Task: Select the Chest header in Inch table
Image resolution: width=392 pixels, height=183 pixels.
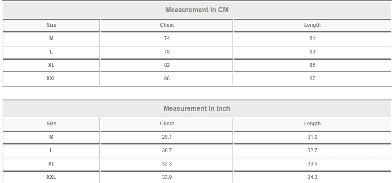Action: click(167, 124)
